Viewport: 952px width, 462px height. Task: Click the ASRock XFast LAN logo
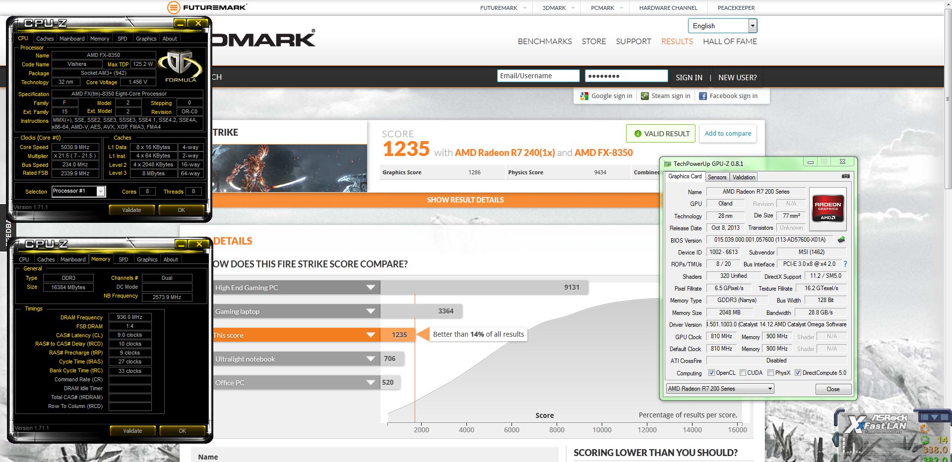pos(876,424)
